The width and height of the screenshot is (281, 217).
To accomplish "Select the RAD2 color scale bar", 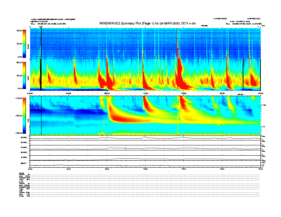I will pos(24,44).
